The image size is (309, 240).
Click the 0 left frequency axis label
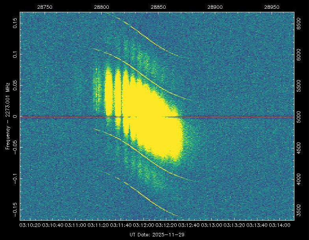tap(15, 116)
